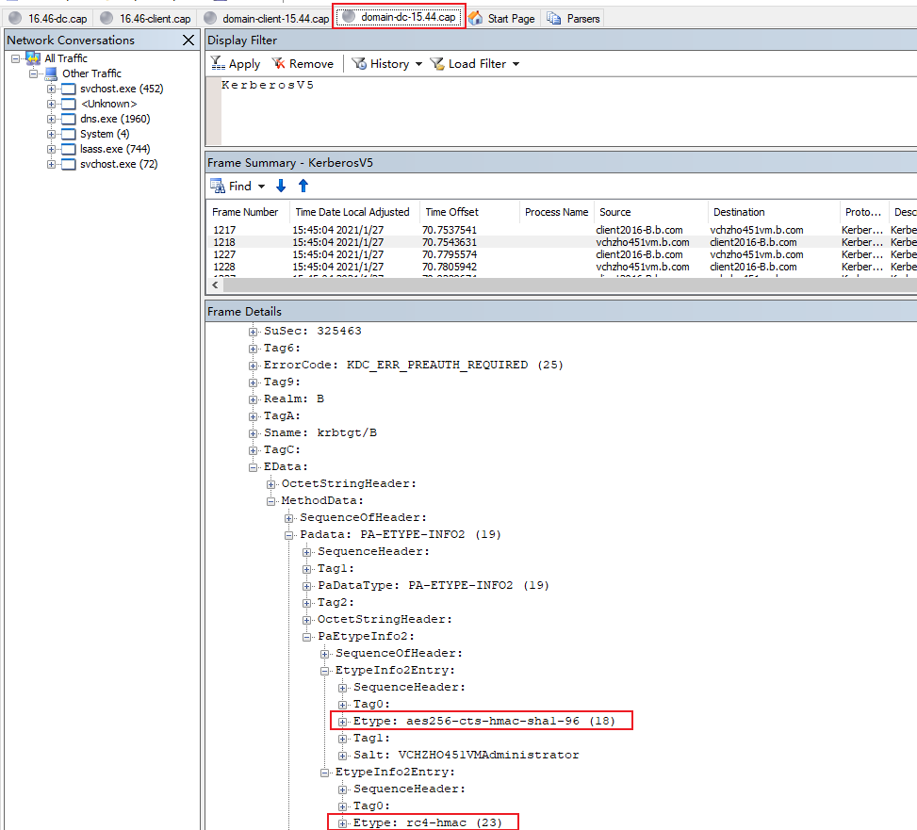Select System (4) in conversations
The image size is (917, 830).
pos(105,134)
